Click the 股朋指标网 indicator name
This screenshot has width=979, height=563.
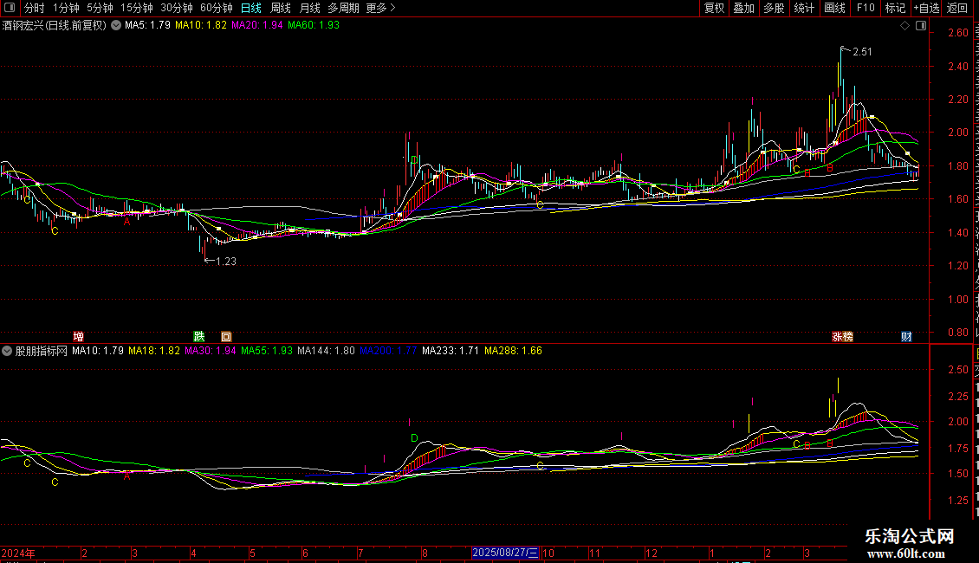[x=42, y=351]
